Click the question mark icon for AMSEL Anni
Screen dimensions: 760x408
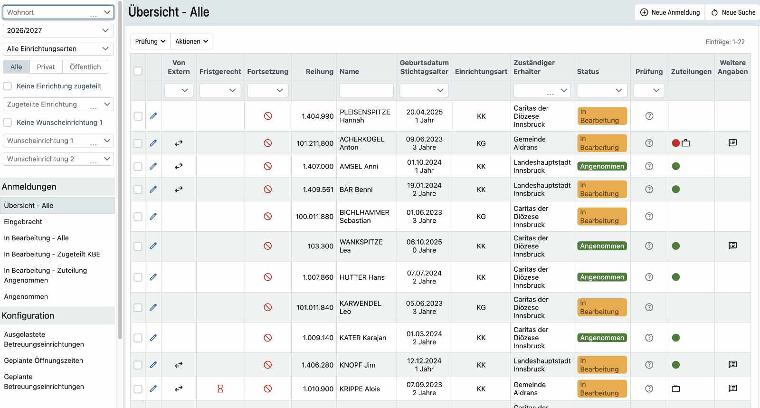click(649, 166)
